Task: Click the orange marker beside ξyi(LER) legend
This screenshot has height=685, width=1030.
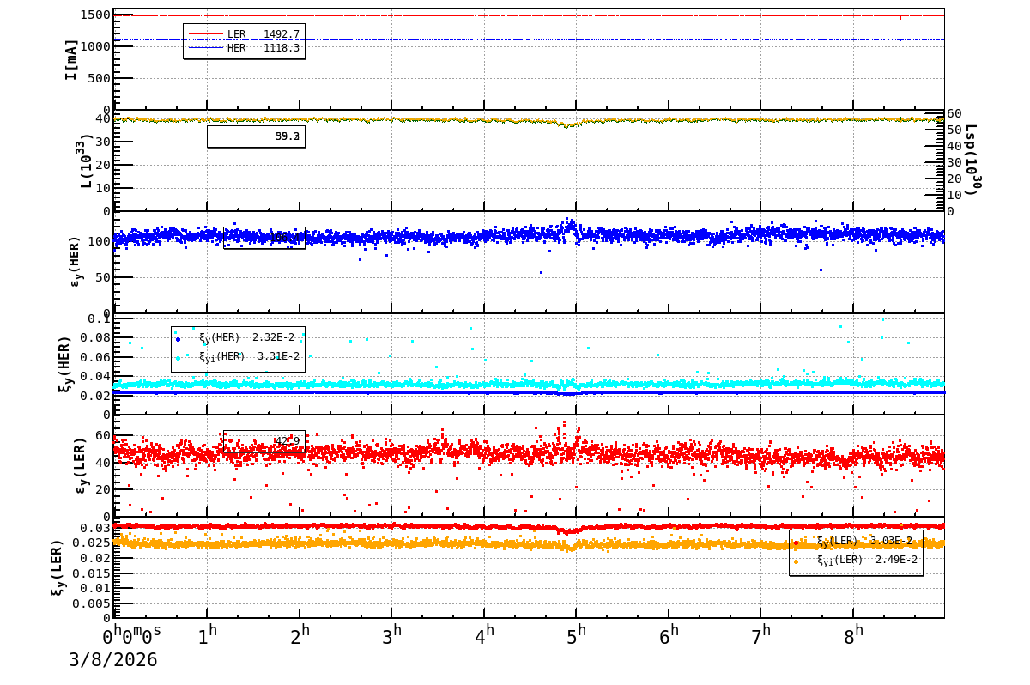Action: [796, 561]
